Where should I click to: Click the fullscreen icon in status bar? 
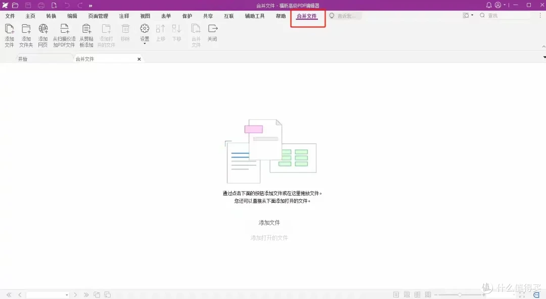coord(522,295)
